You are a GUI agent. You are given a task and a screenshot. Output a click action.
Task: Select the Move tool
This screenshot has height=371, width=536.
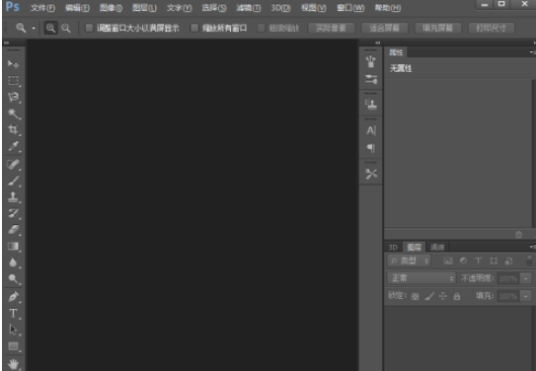point(13,64)
